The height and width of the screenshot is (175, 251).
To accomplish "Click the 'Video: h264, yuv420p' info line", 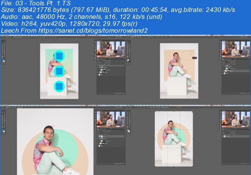I will pyautogui.click(x=69, y=24).
